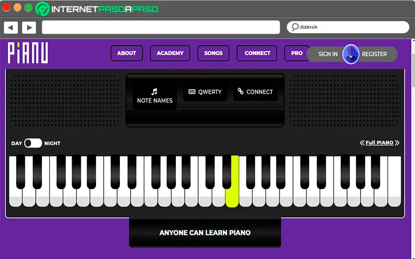Click the browser forward arrow
Screen dimensions: 415x259
point(29,27)
